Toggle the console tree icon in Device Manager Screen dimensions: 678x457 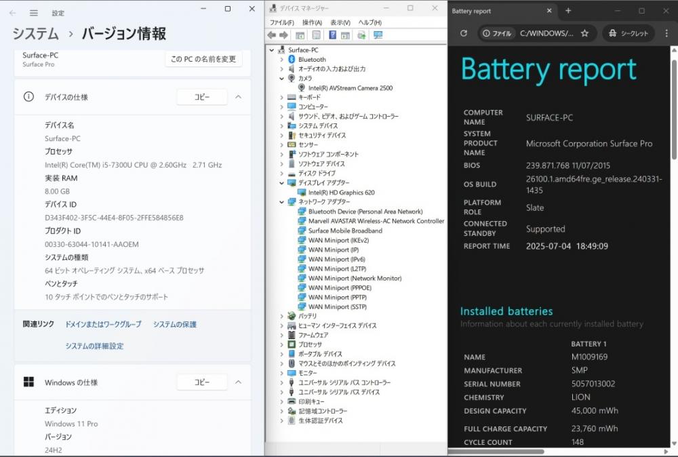[x=300, y=35]
